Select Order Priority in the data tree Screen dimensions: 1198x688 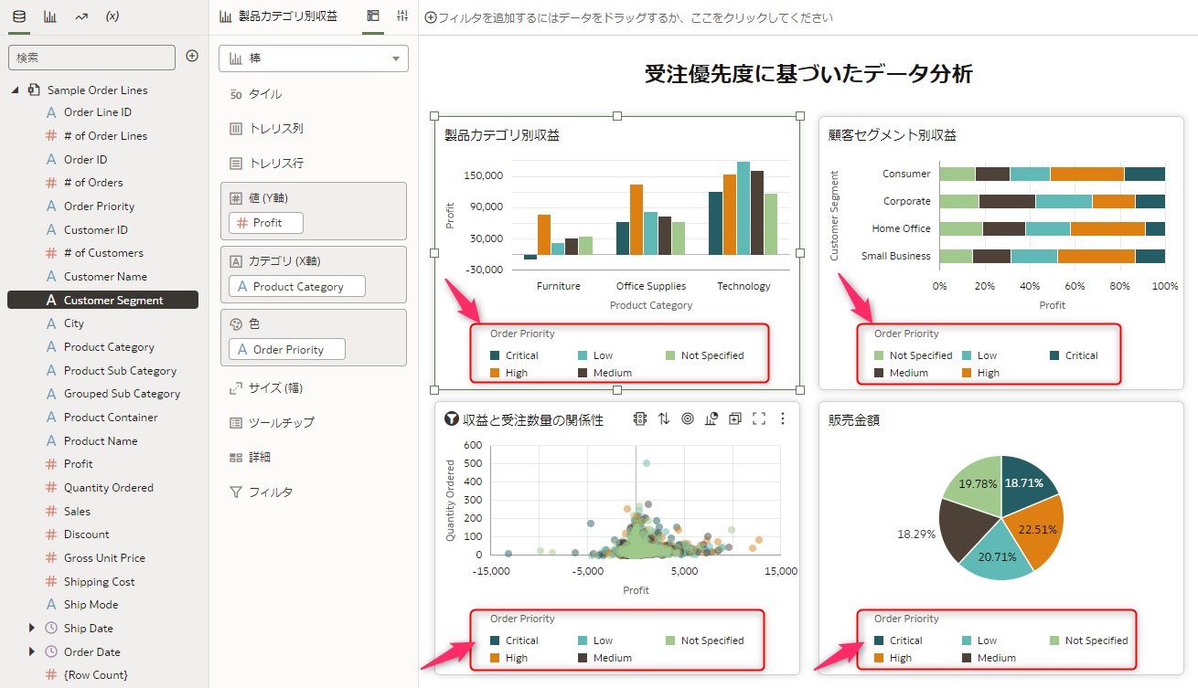click(99, 206)
